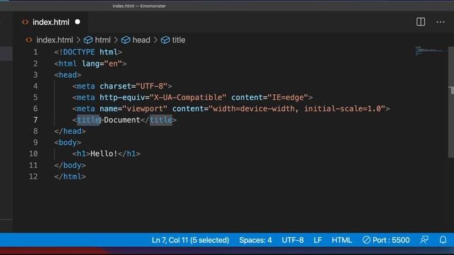Click the "UTF-8" charset value
Screen dimensions: 454x255
click(152, 86)
